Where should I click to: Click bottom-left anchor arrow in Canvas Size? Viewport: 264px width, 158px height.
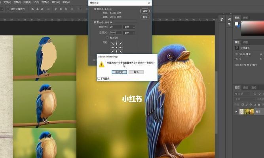(112, 52)
